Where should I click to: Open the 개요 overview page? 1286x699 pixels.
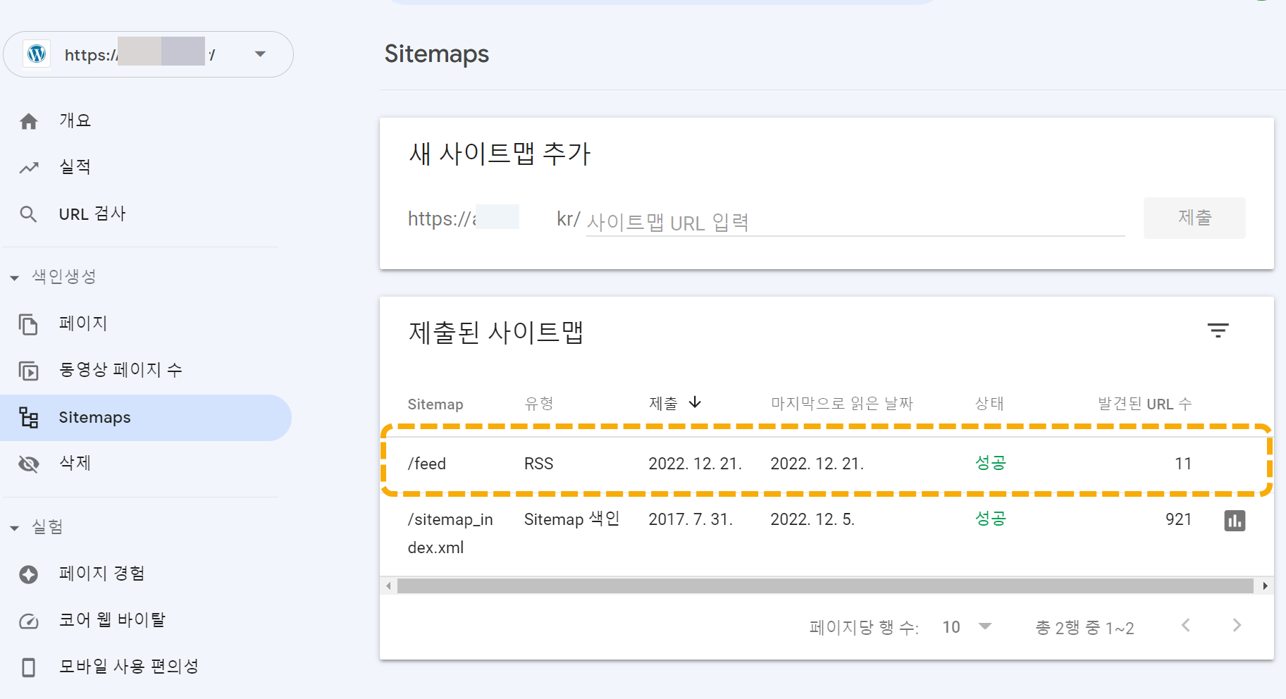(x=74, y=120)
